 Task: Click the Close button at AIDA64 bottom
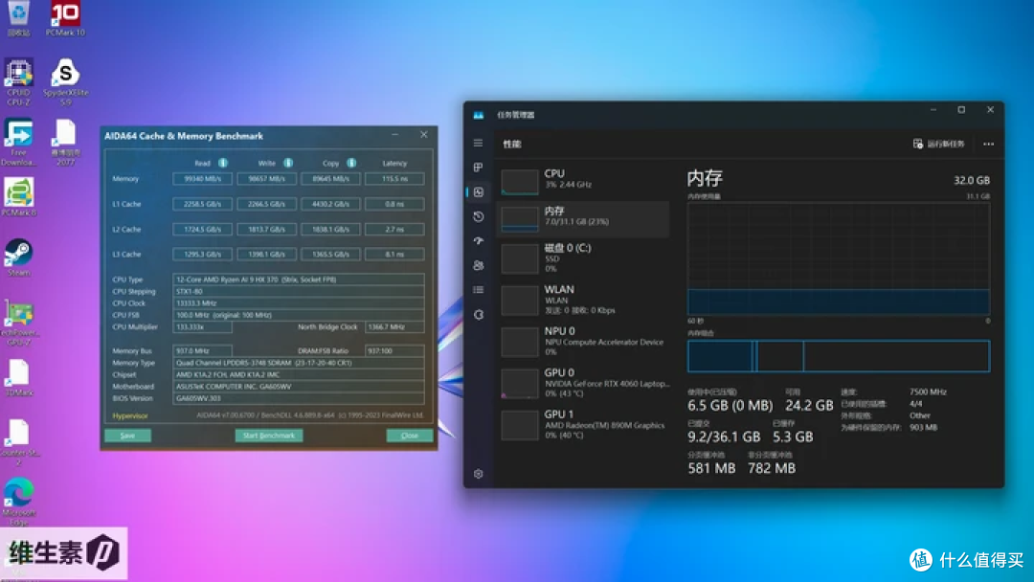pyautogui.click(x=410, y=436)
